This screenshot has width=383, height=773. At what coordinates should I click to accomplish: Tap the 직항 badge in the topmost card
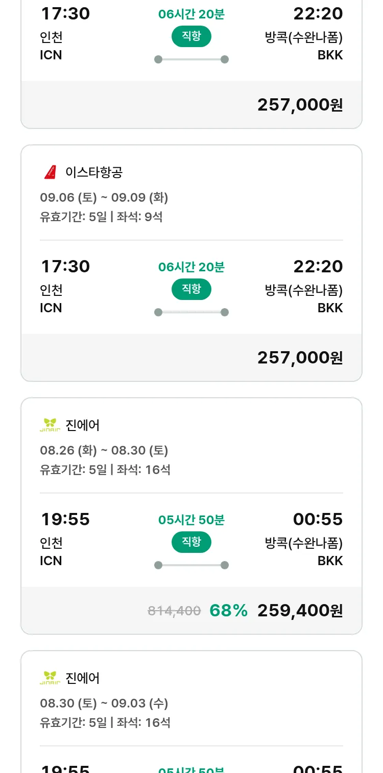click(x=191, y=36)
